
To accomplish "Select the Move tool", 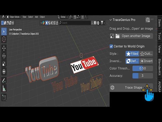I will 4,48.
